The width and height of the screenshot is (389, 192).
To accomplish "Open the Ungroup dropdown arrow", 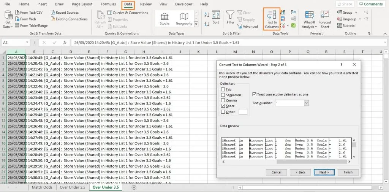I will coord(360,19).
